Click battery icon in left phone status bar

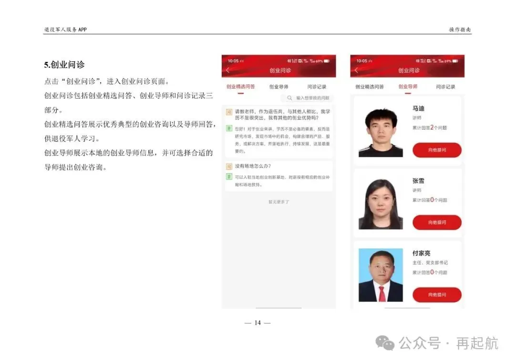click(x=327, y=61)
